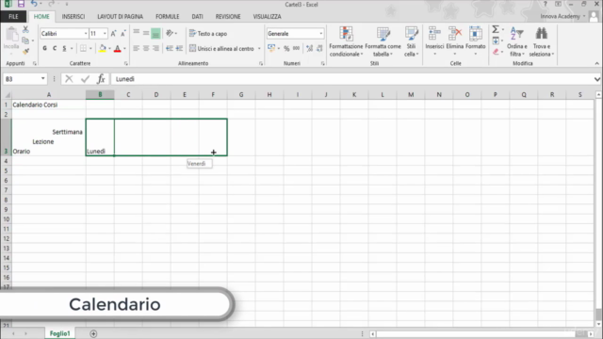
Task: Open the FILE tab
Action: [x=13, y=17]
